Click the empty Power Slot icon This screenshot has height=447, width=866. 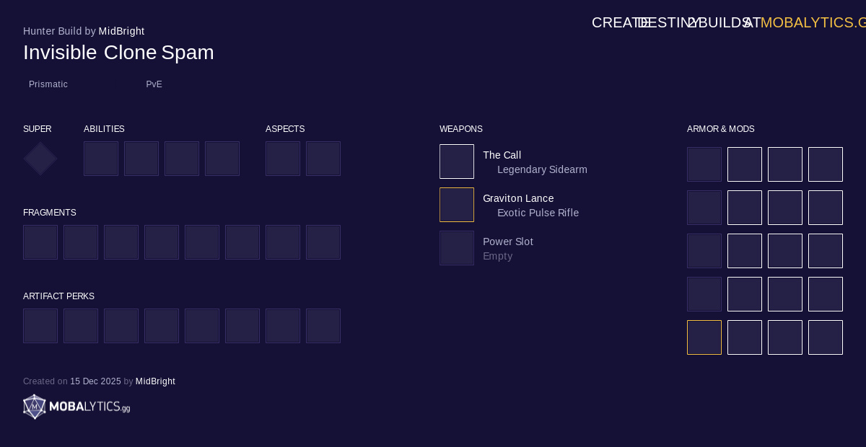pyautogui.click(x=457, y=248)
